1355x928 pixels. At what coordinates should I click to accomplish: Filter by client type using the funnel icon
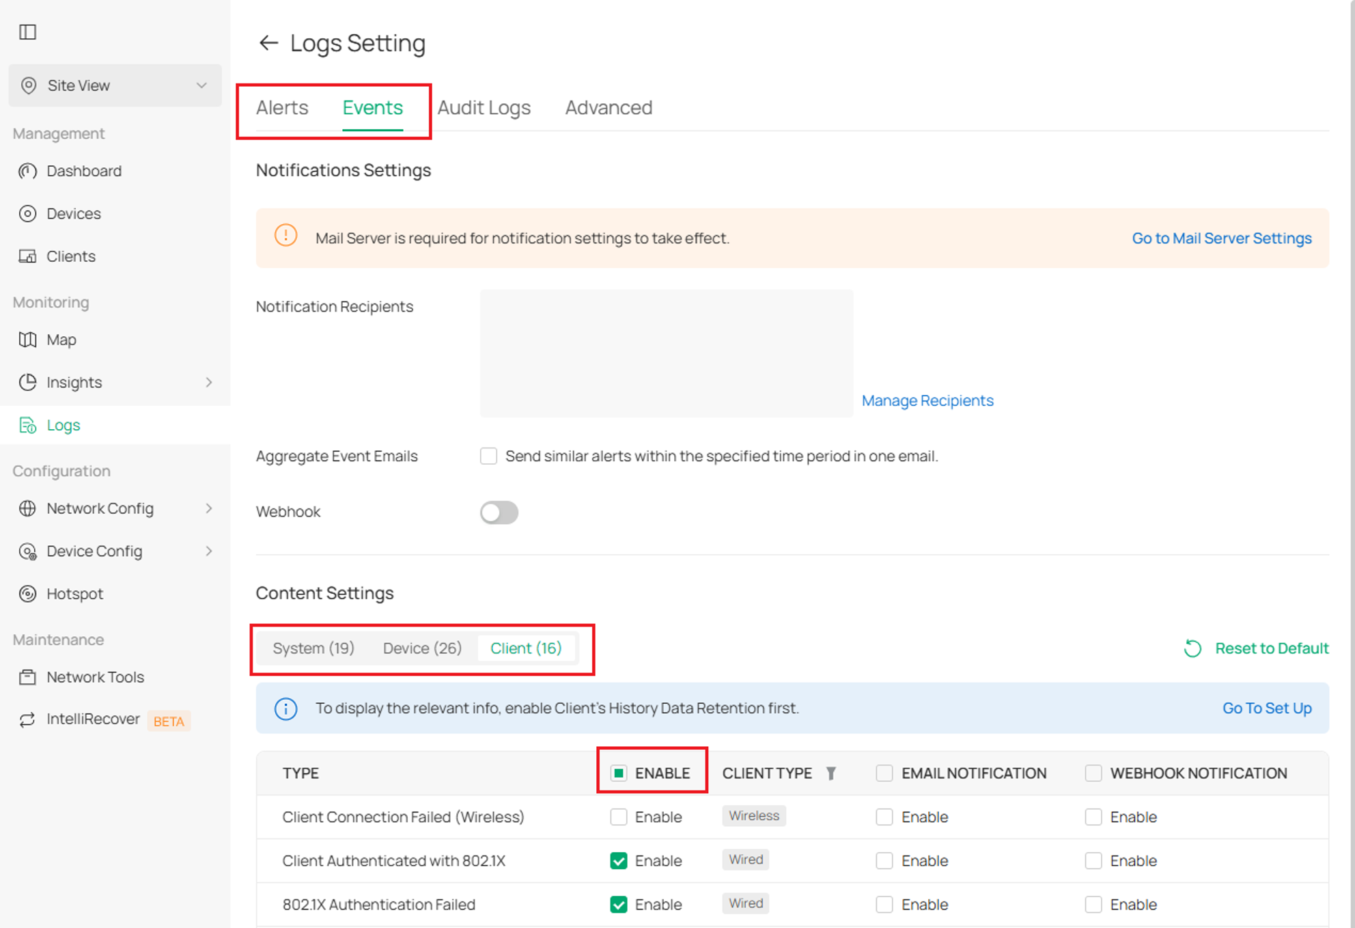(830, 774)
